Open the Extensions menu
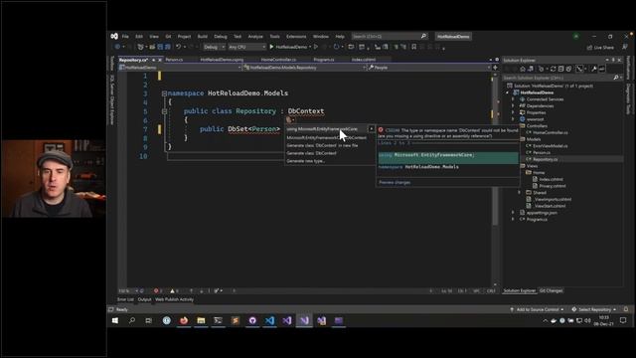Viewport: 636px width, 358px height. (296, 37)
